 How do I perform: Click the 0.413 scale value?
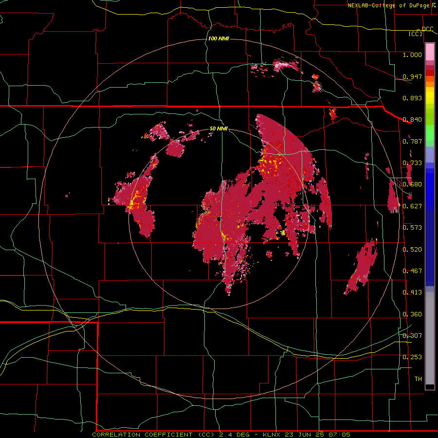[x=412, y=292]
